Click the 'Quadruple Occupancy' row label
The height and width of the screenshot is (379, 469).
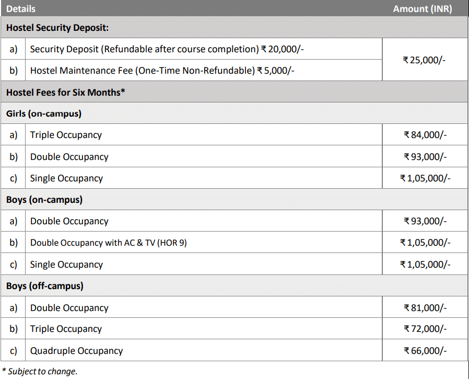point(76,351)
